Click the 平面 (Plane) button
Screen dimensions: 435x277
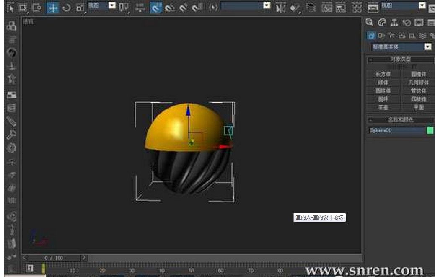coord(418,107)
